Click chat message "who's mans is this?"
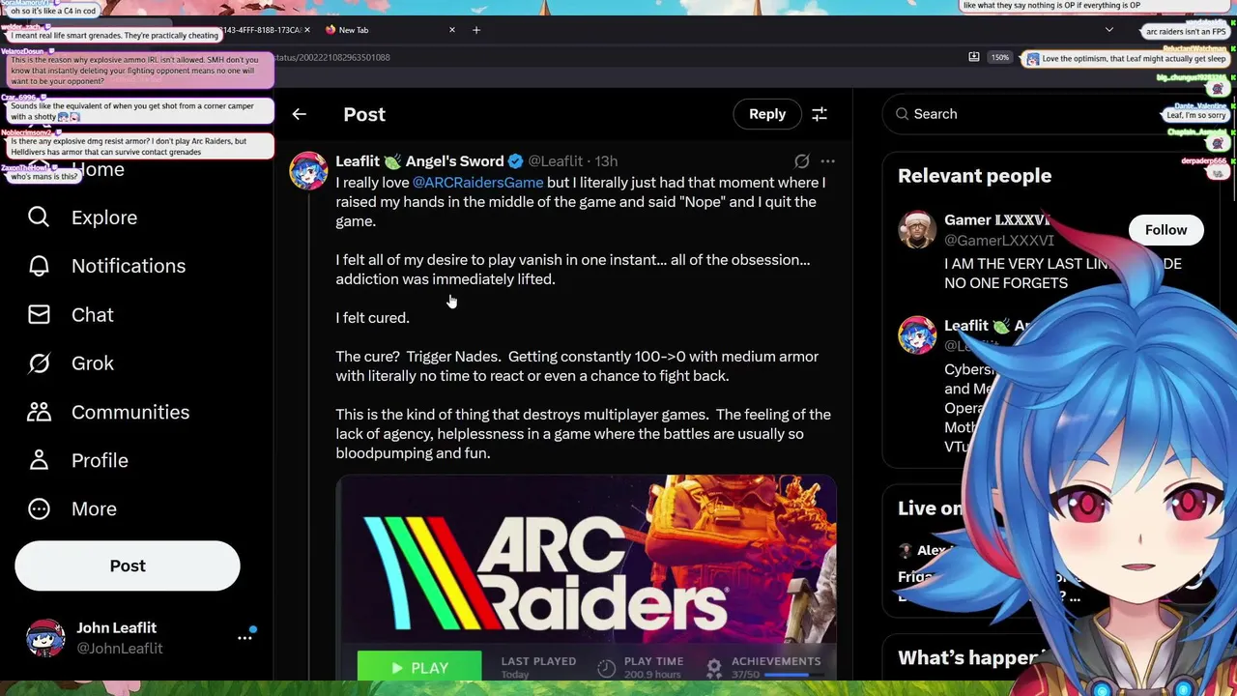This screenshot has height=696, width=1237. point(44,177)
